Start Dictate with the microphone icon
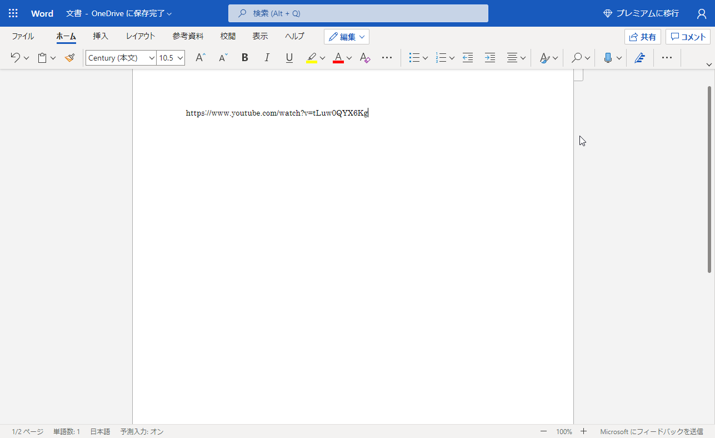 608,57
